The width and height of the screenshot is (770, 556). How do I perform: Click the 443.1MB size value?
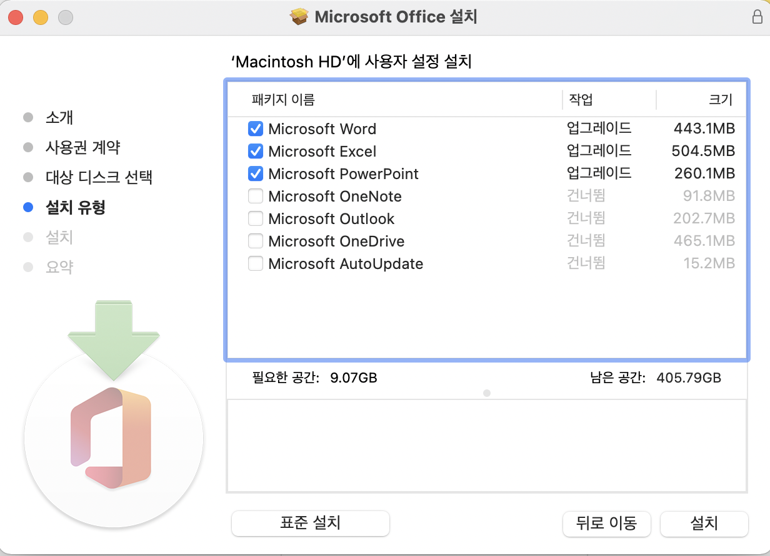704,129
